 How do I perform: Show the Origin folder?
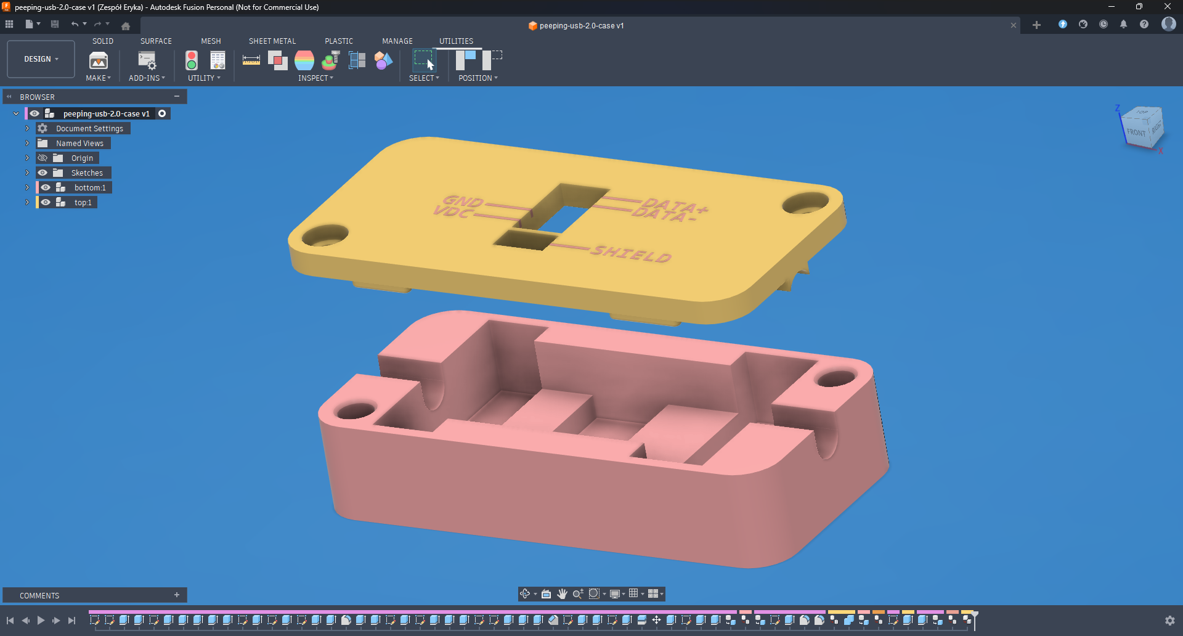coord(43,158)
